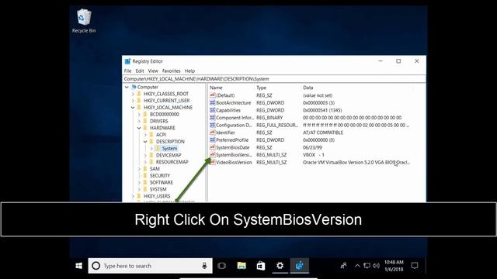
Task: Select the Capabilities value icon
Action: coord(213,110)
